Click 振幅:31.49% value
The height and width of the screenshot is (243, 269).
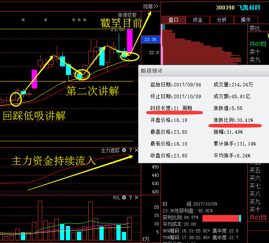228,132
